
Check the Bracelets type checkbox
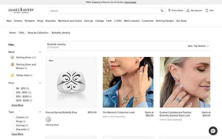(13, 129)
